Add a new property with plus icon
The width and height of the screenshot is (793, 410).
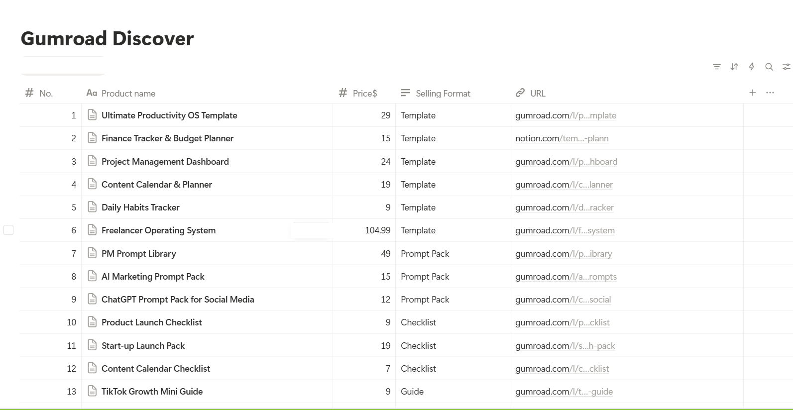pyautogui.click(x=753, y=93)
